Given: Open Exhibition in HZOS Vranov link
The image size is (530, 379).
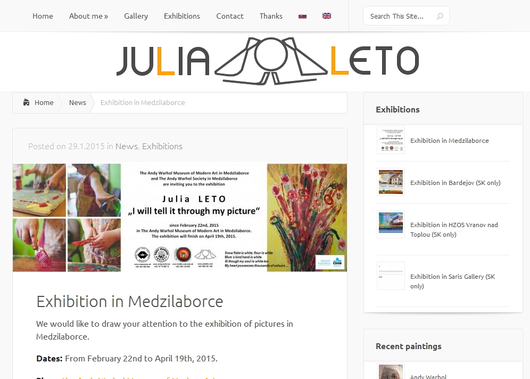Looking at the screenshot, I should 454,230.
